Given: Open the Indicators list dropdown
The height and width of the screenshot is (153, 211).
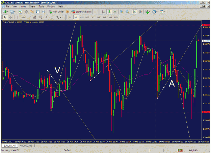Looking at the screenshot, I should pyautogui.click(x=148, y=12).
